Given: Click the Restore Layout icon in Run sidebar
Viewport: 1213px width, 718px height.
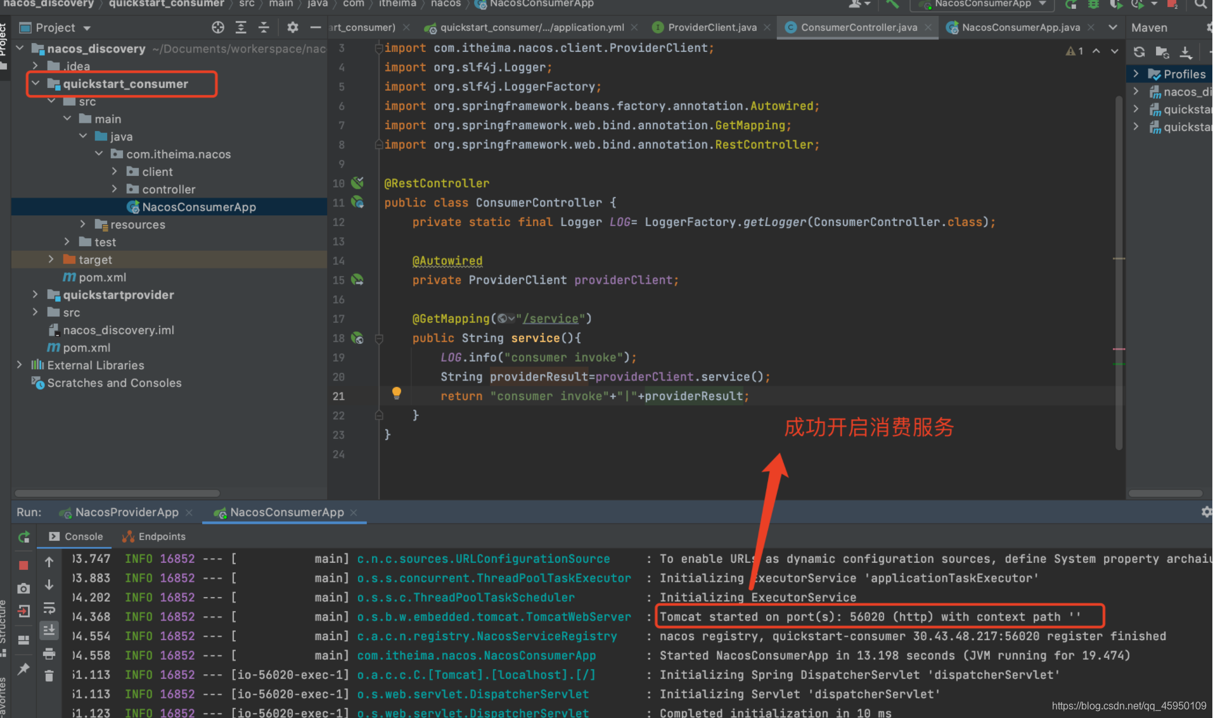Looking at the screenshot, I should [24, 640].
